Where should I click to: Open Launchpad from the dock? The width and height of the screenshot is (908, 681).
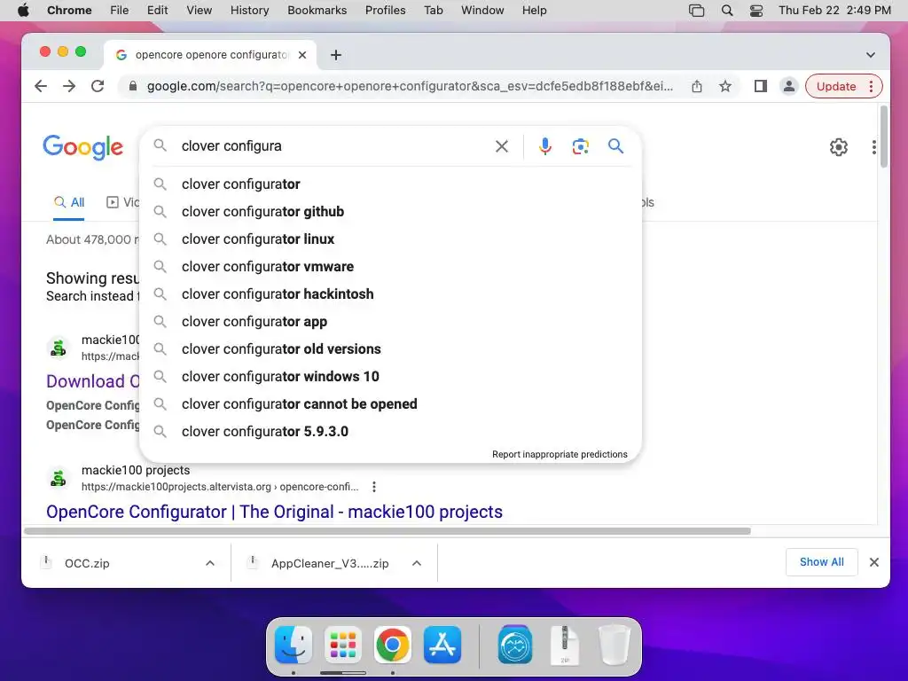coord(343,645)
